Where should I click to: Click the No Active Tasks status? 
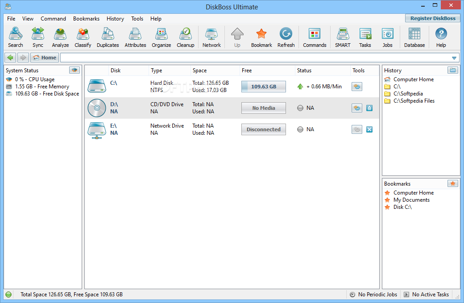click(x=427, y=295)
